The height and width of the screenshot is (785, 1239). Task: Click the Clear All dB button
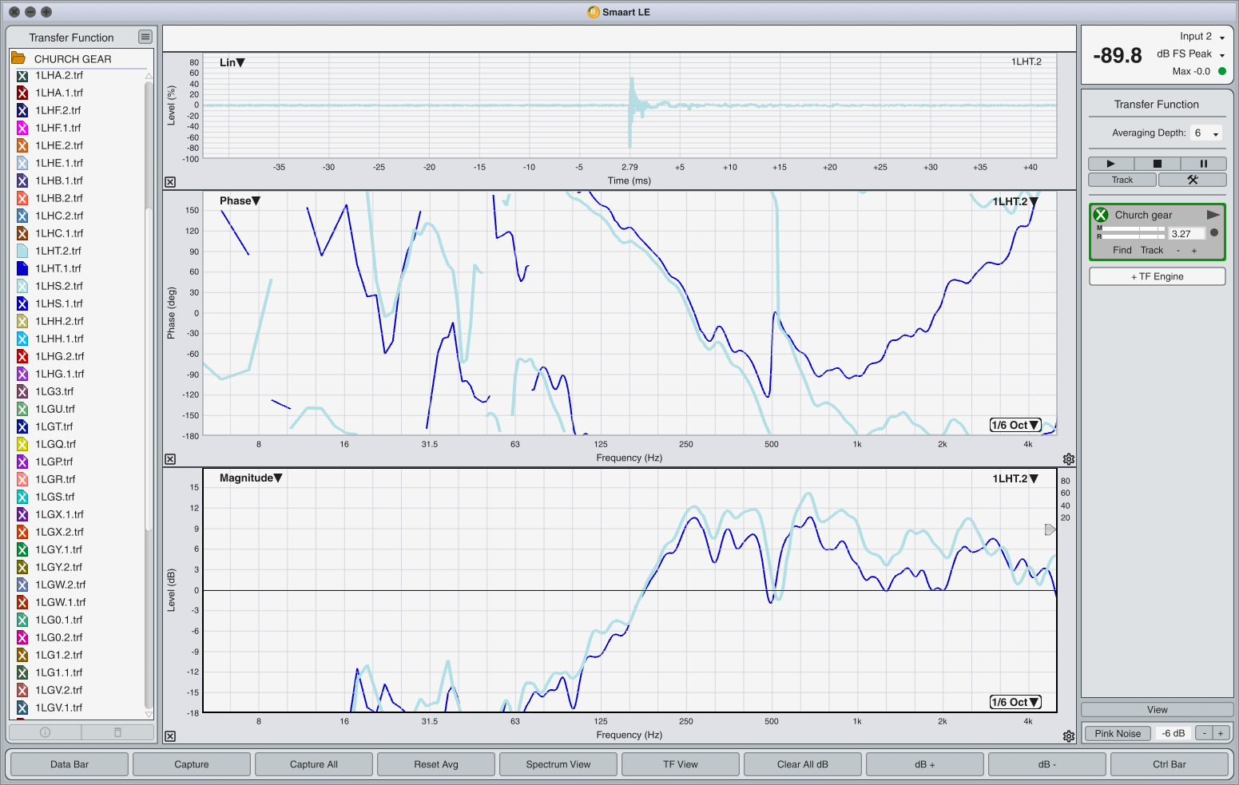coord(803,764)
